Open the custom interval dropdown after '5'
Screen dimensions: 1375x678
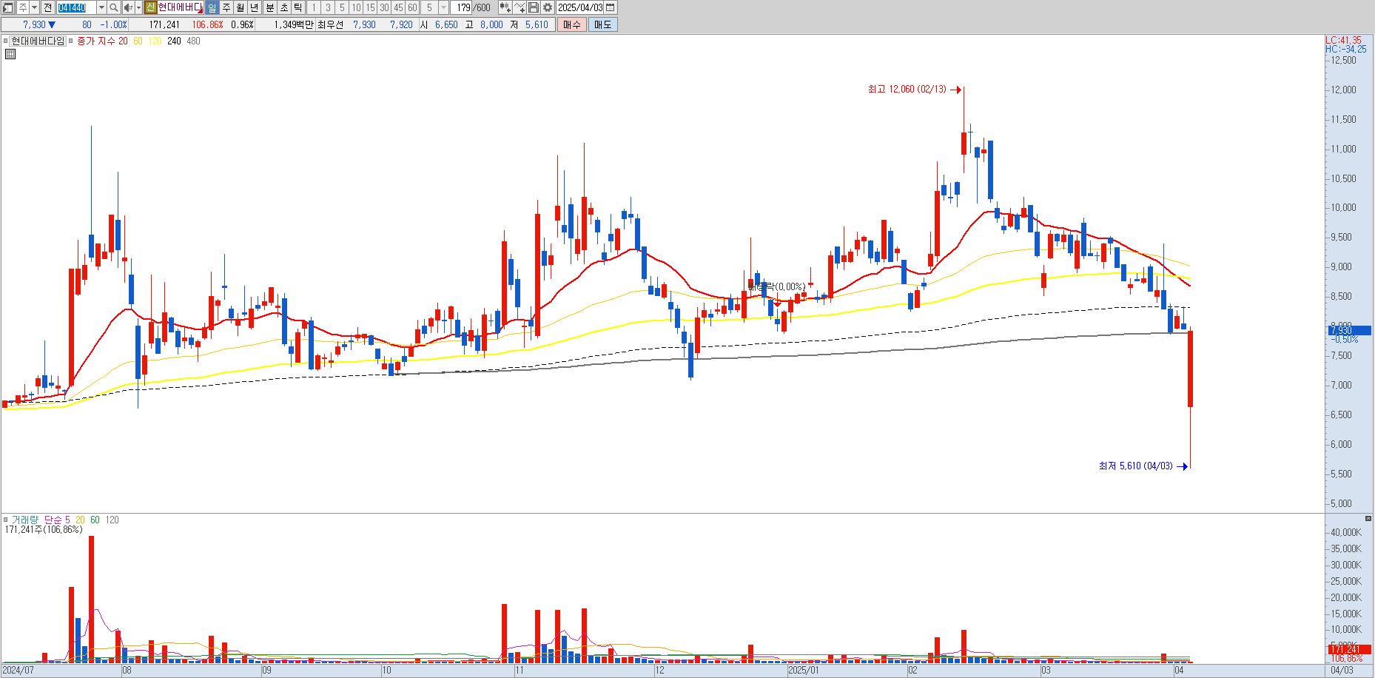443,7
